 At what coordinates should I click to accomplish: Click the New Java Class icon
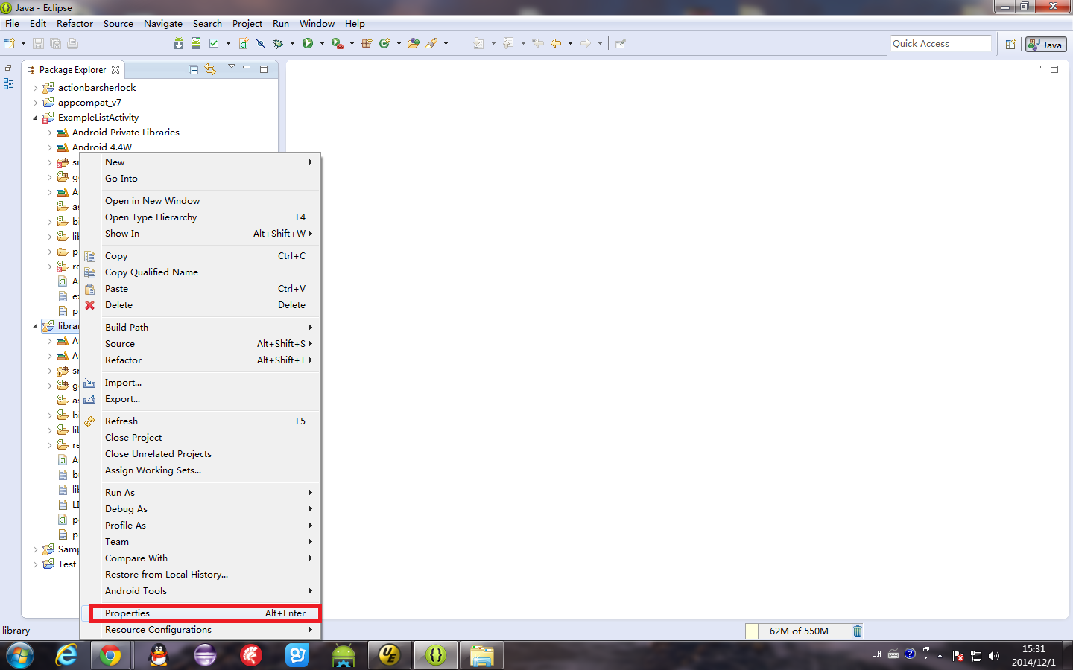384,44
